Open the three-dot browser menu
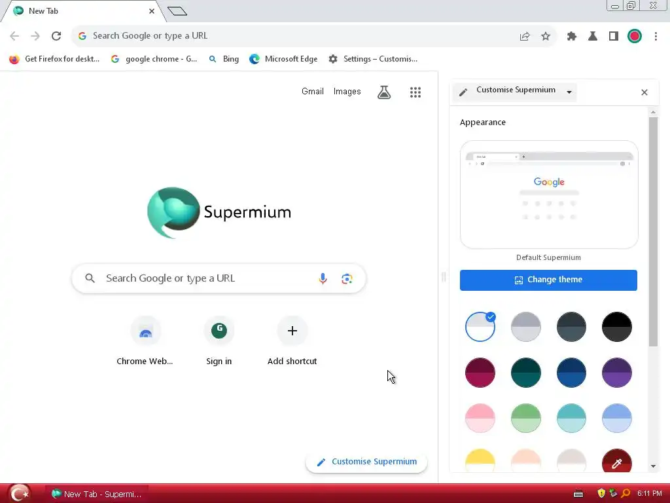670x503 pixels. pyautogui.click(x=656, y=37)
